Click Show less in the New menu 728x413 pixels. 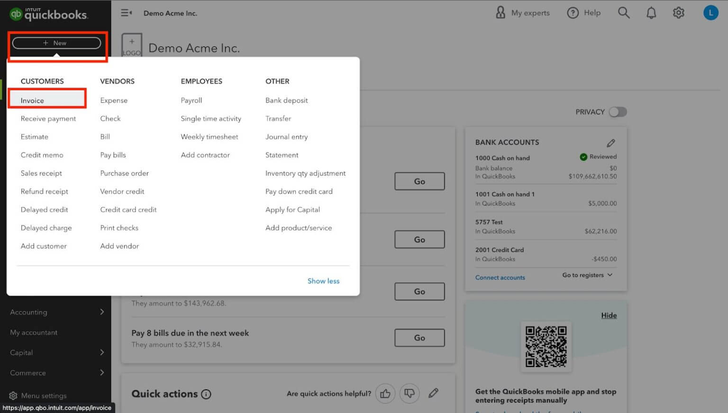coord(323,281)
